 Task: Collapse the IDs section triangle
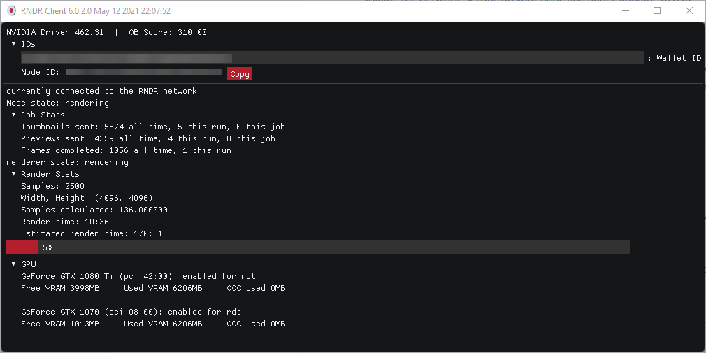point(13,44)
